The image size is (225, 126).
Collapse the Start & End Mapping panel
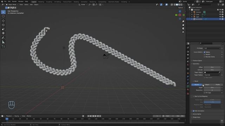tap(201, 97)
